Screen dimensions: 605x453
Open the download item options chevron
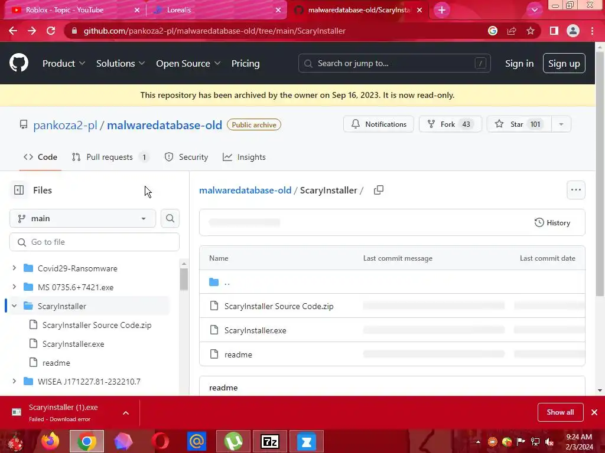click(x=126, y=413)
